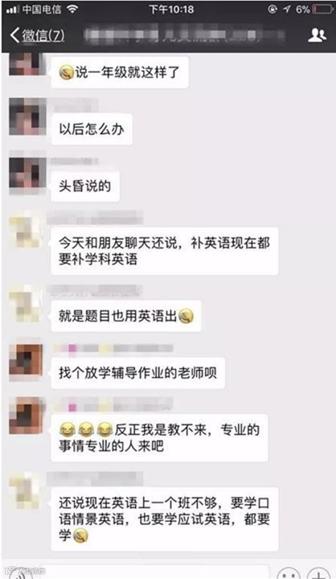Tap the battery indicator in status bar
Viewport: 336px width, 579px height.
pos(322,9)
